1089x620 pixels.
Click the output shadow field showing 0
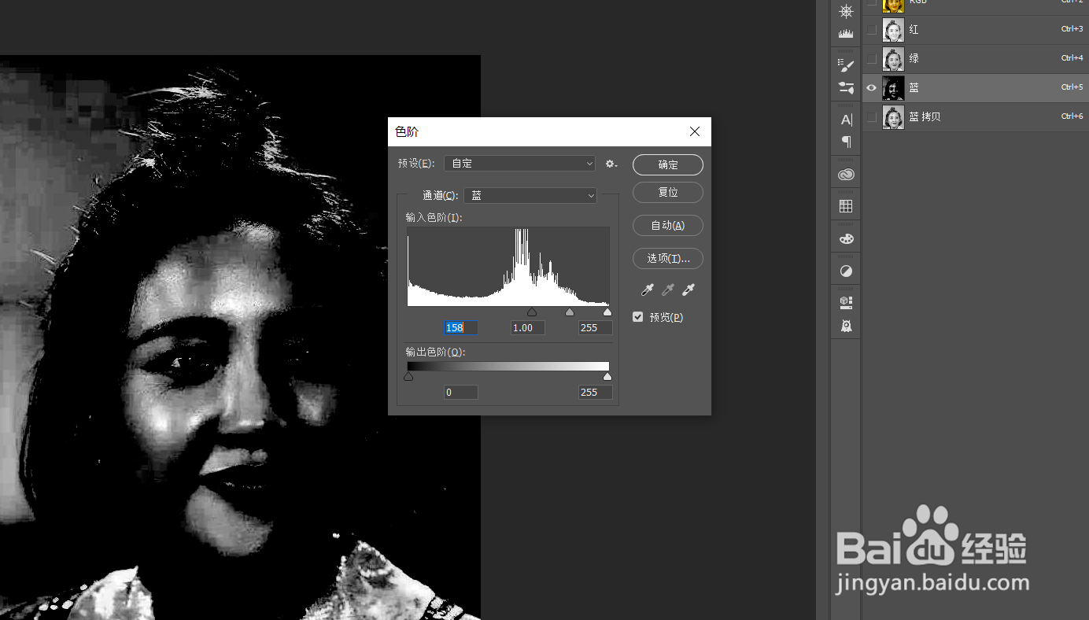pos(460,392)
